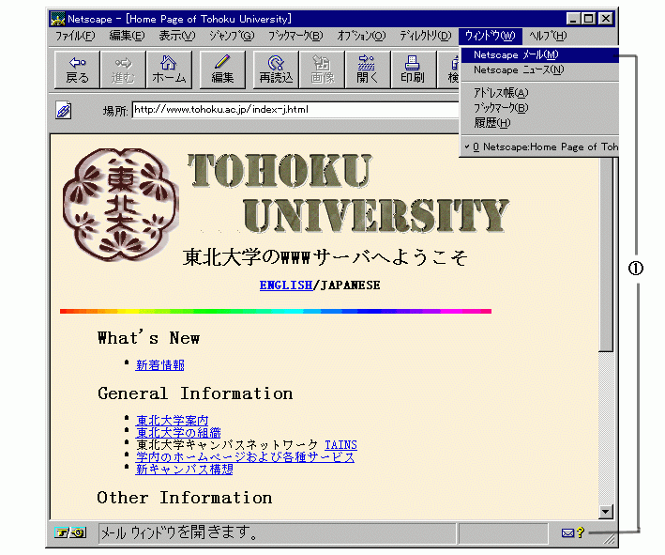Click the Forward (進む) toolbar button
The width and height of the screenshot is (665, 555).
pos(123,69)
